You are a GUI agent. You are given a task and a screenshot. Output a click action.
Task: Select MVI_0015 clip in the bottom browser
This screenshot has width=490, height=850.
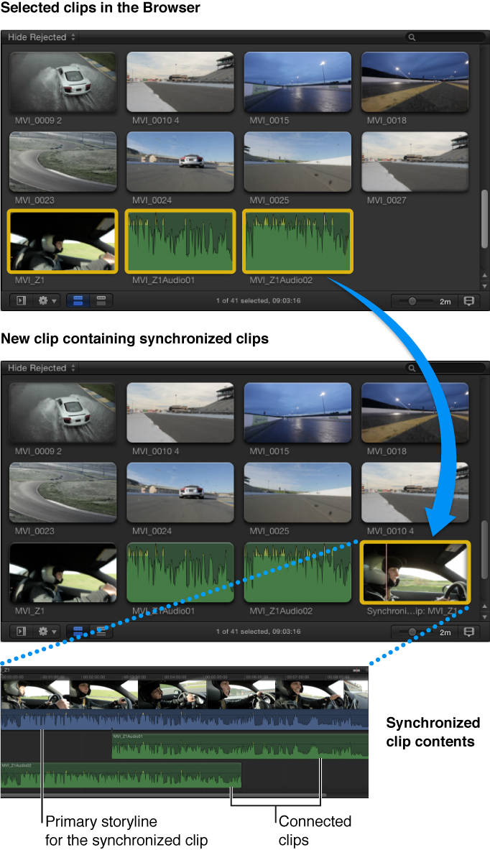click(297, 412)
